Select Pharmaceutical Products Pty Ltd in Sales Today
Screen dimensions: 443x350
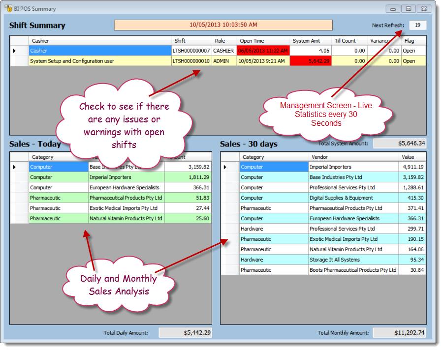(127, 198)
